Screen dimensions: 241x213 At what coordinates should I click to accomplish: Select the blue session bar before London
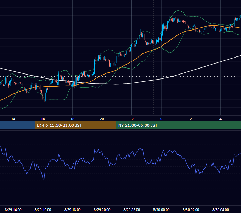17,125
